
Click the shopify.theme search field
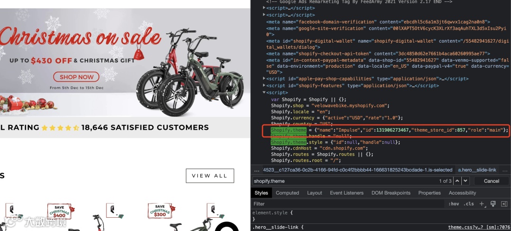(x=345, y=181)
